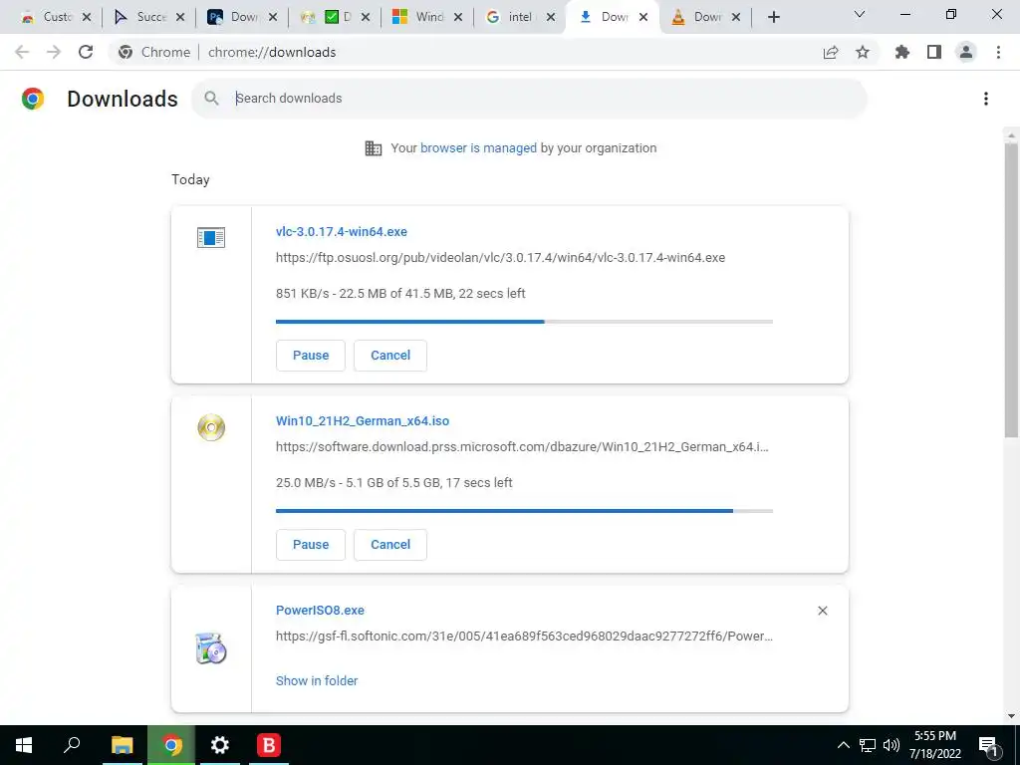Open Win10_21H2_German_x64.iso file link

coord(363,421)
